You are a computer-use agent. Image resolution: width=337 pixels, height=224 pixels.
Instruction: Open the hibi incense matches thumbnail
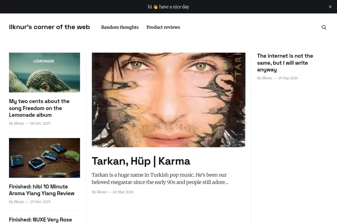pos(44,158)
